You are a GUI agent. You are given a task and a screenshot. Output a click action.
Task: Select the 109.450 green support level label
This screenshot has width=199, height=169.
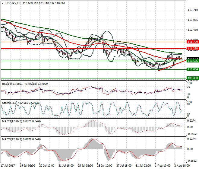(193, 78)
